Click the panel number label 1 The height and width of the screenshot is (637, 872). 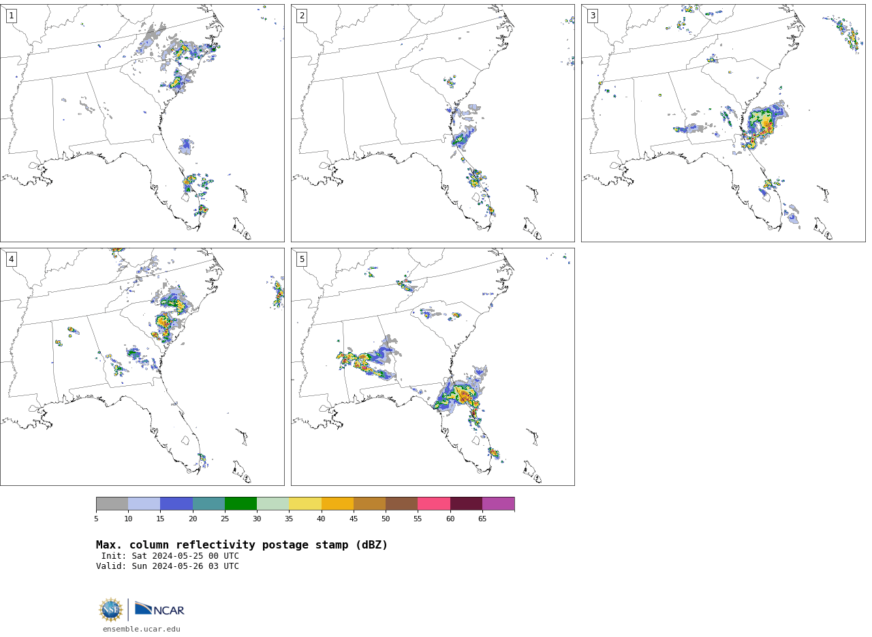click(x=11, y=16)
